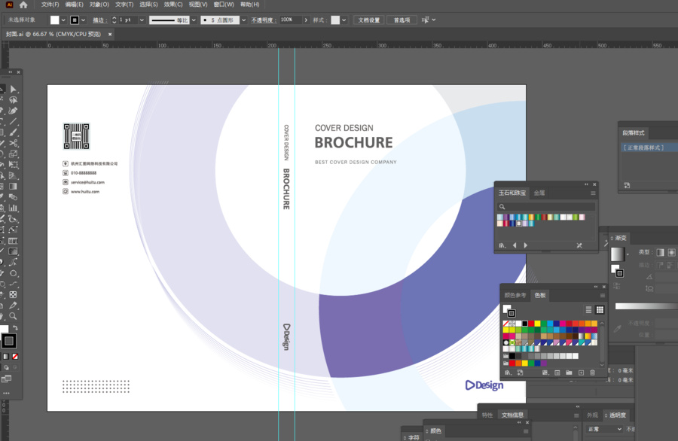Open graphic style 样式 dropdown
The image size is (678, 441).
pos(344,20)
